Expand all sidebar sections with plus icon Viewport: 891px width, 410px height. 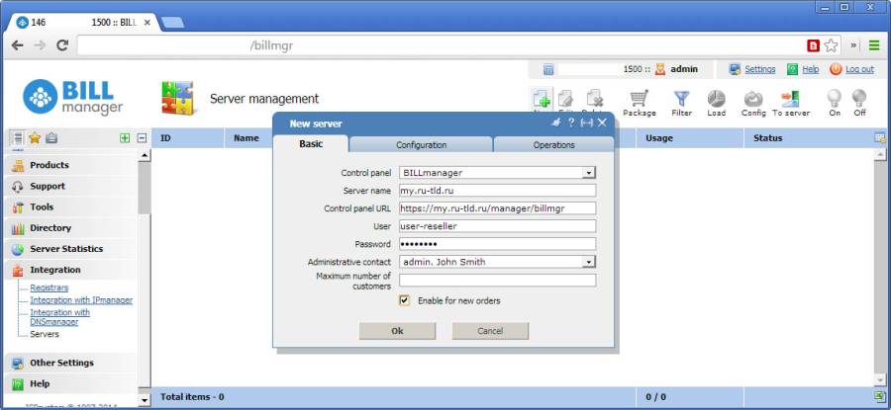[125, 137]
